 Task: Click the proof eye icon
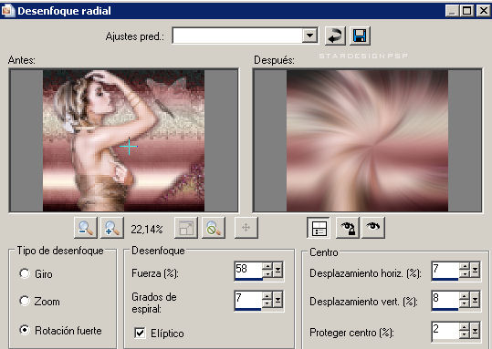[373, 228]
